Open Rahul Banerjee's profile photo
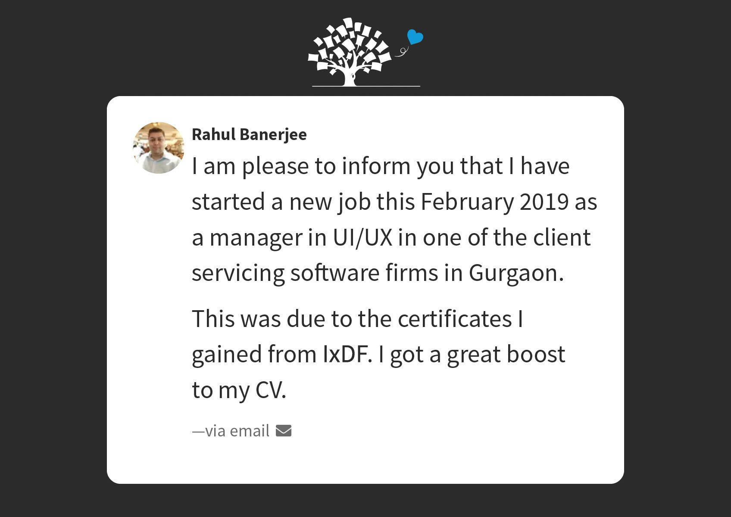This screenshot has height=517, width=731. click(x=159, y=148)
